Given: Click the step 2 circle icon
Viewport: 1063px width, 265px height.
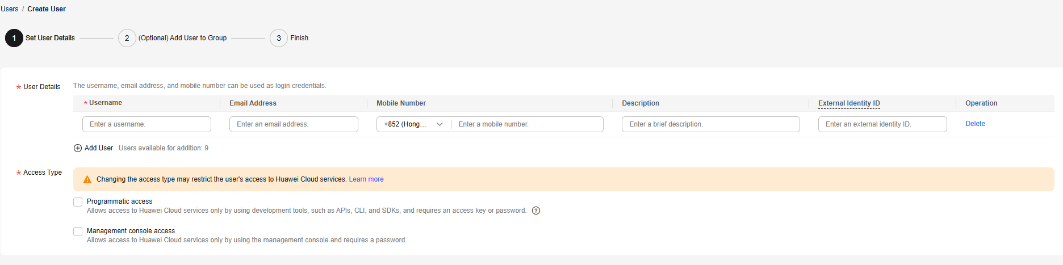Looking at the screenshot, I should click(x=127, y=38).
